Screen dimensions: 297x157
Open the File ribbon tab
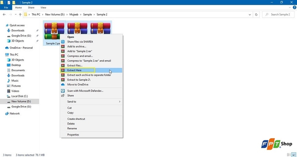(6, 7)
